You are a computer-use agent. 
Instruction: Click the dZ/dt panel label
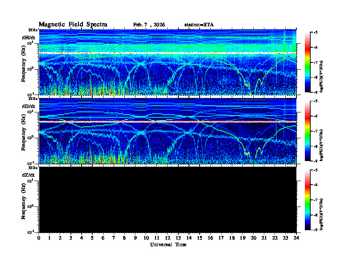pos(29,175)
